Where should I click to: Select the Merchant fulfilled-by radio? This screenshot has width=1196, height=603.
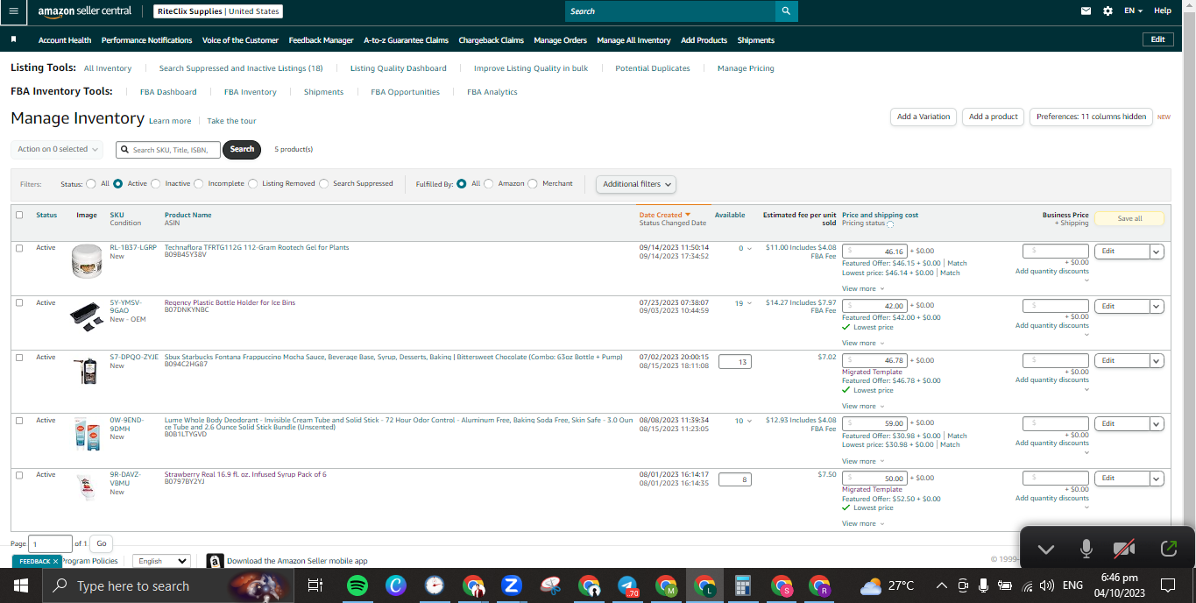(x=534, y=184)
